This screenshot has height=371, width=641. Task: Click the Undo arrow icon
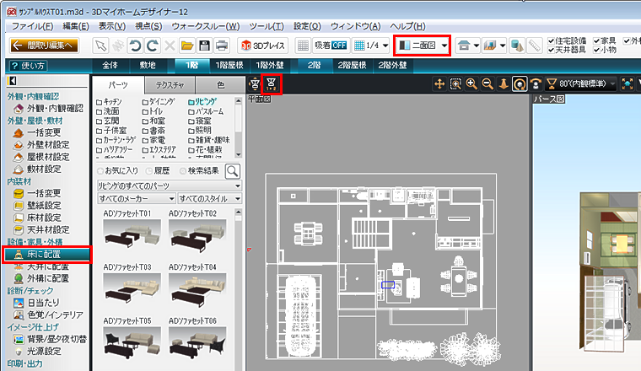(x=133, y=45)
